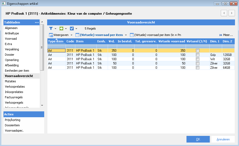Open the export arrow dropdown
The width and height of the screenshot is (239, 146).
tap(66, 29)
